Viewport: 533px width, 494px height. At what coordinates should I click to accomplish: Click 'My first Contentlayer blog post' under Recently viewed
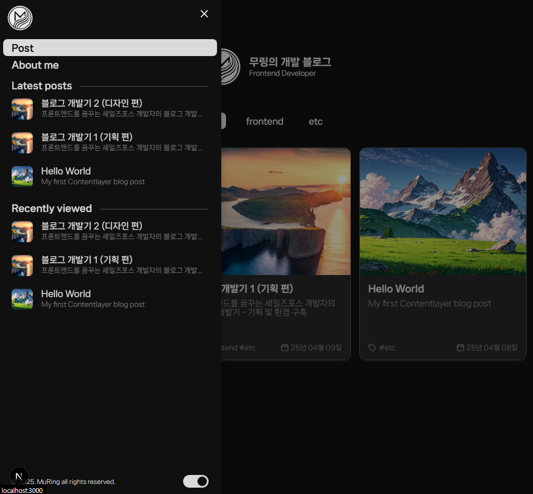(x=93, y=305)
